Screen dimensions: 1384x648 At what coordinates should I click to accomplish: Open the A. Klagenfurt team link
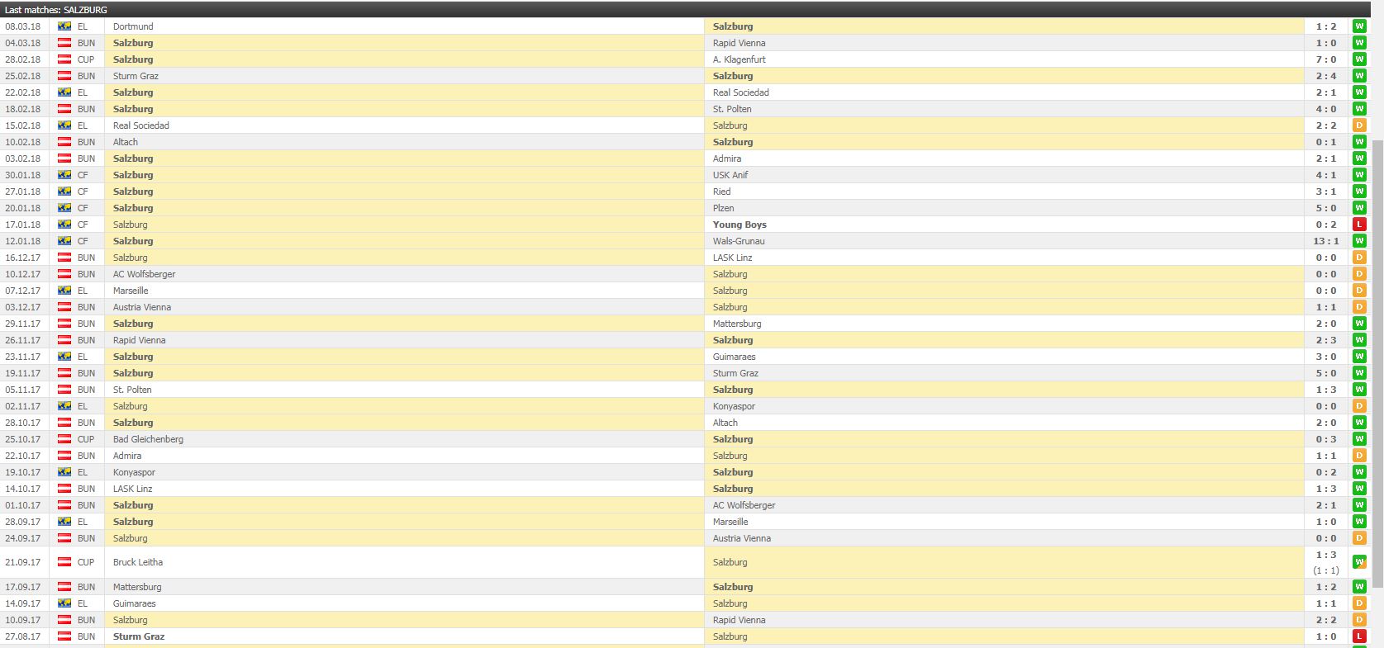(x=739, y=59)
